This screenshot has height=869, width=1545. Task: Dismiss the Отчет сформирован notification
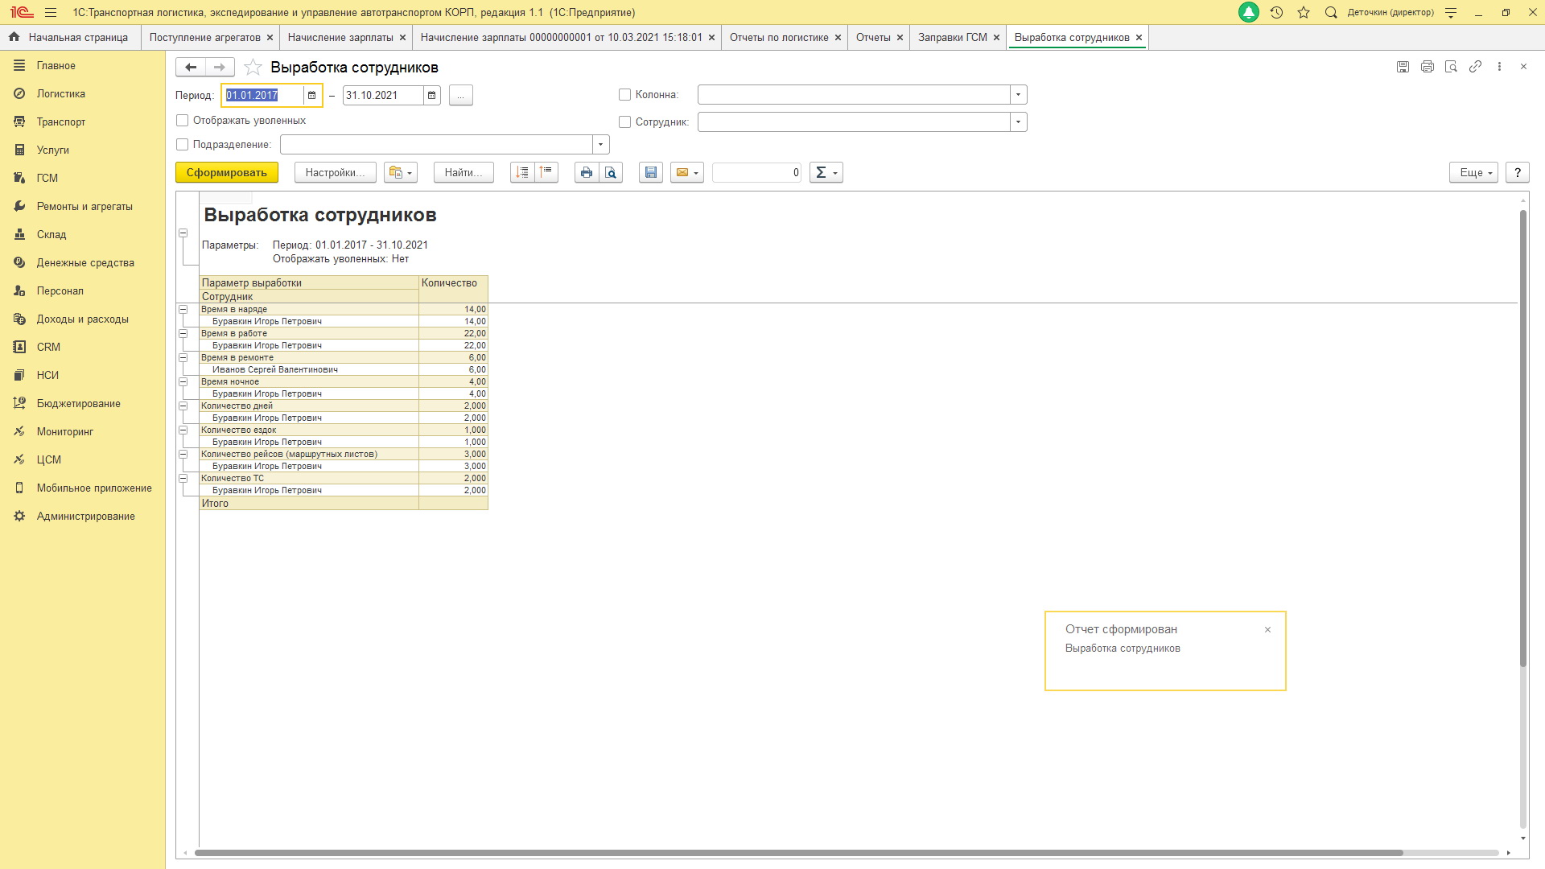click(1267, 630)
